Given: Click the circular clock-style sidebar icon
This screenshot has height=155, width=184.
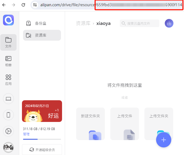Looking at the screenshot, I should [8, 131].
